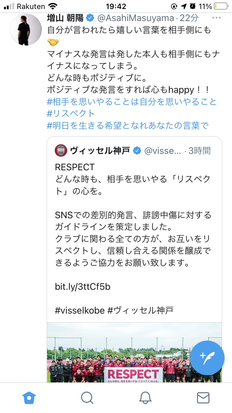This screenshot has height=413, width=232.
Task: Open the Home tab
Action: [29, 398]
